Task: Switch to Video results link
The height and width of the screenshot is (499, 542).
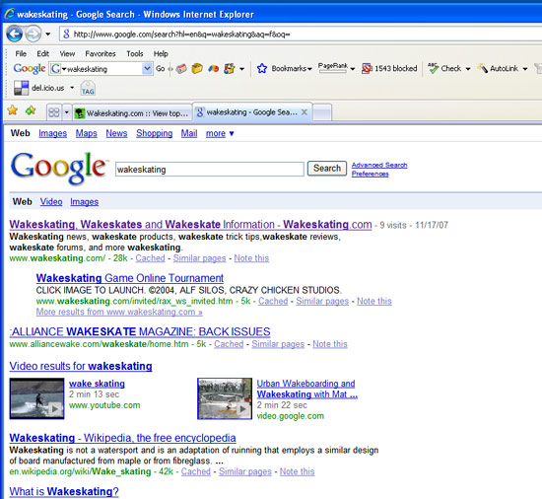Action: (51, 201)
